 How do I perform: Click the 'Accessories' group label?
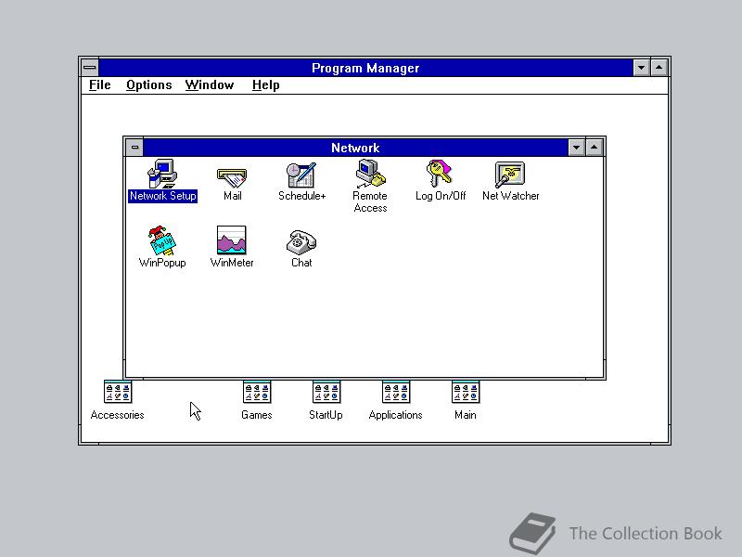click(x=118, y=415)
